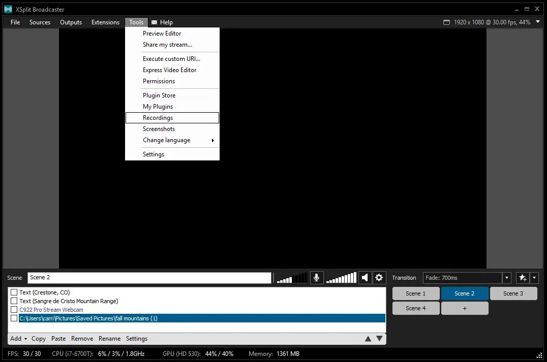
Task: Click Copy in source toolbar
Action: (39, 339)
